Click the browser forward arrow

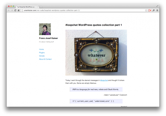(x=12, y=10)
